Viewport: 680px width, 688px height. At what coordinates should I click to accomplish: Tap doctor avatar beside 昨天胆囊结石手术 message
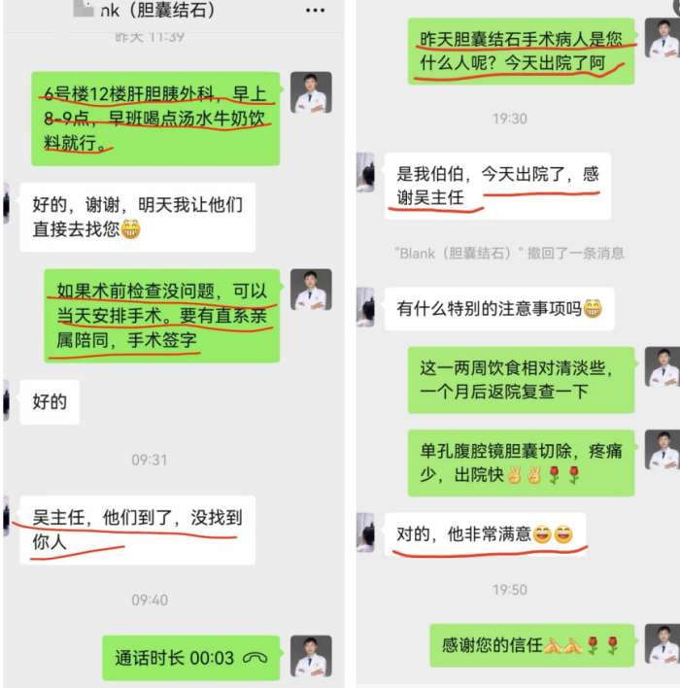coord(663,38)
